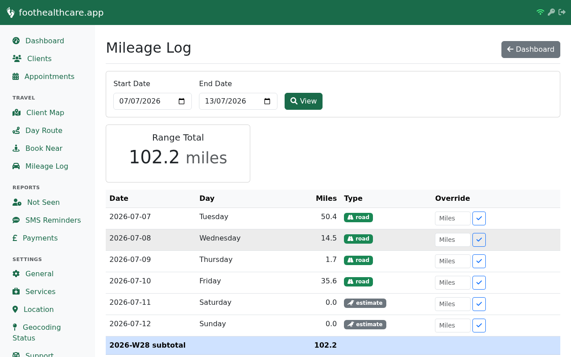
Task: Click Miles override input for Saturday
Action: (453, 304)
